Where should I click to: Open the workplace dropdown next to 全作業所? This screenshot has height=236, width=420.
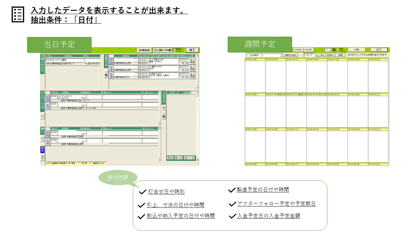(x=281, y=55)
